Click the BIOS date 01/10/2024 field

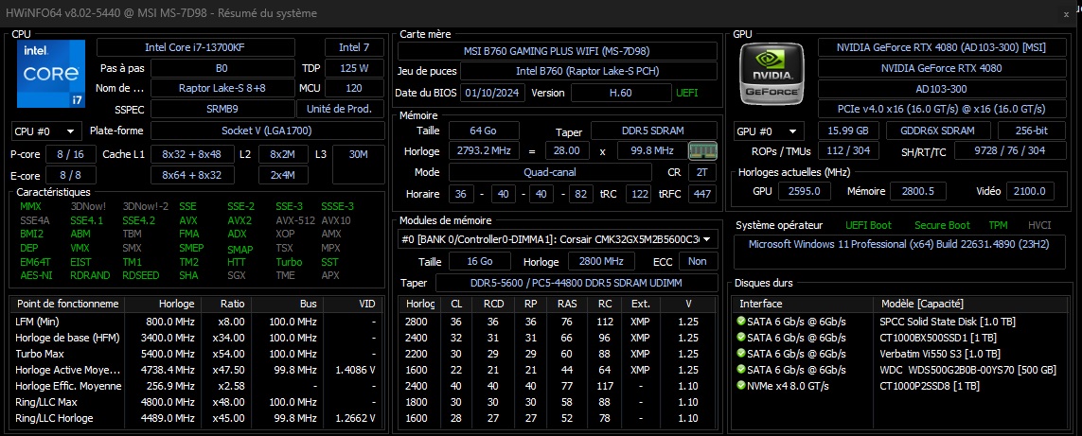tap(492, 93)
